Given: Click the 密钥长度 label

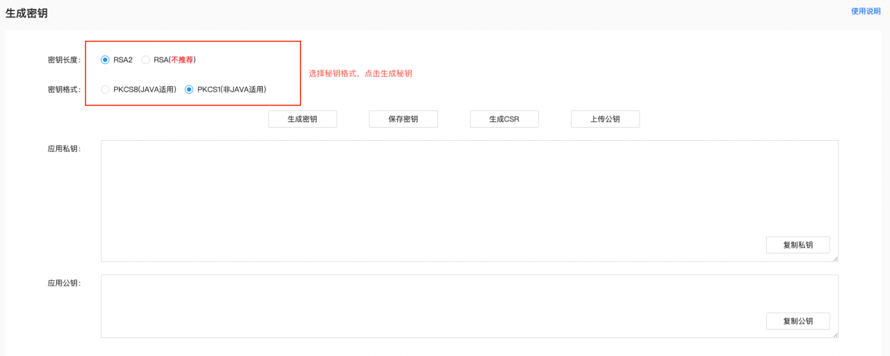Looking at the screenshot, I should pos(64,60).
